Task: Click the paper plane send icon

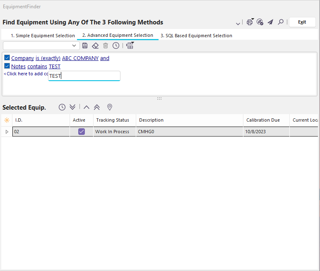Action: tap(270, 22)
